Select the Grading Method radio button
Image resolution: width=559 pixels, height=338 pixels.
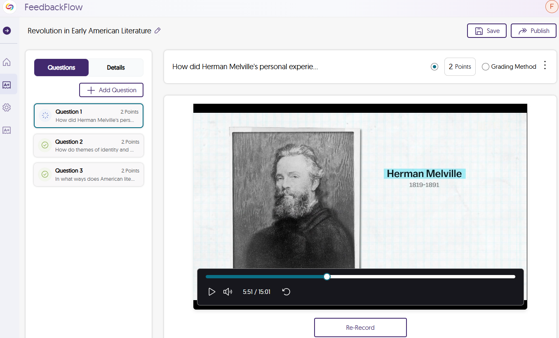coord(486,67)
